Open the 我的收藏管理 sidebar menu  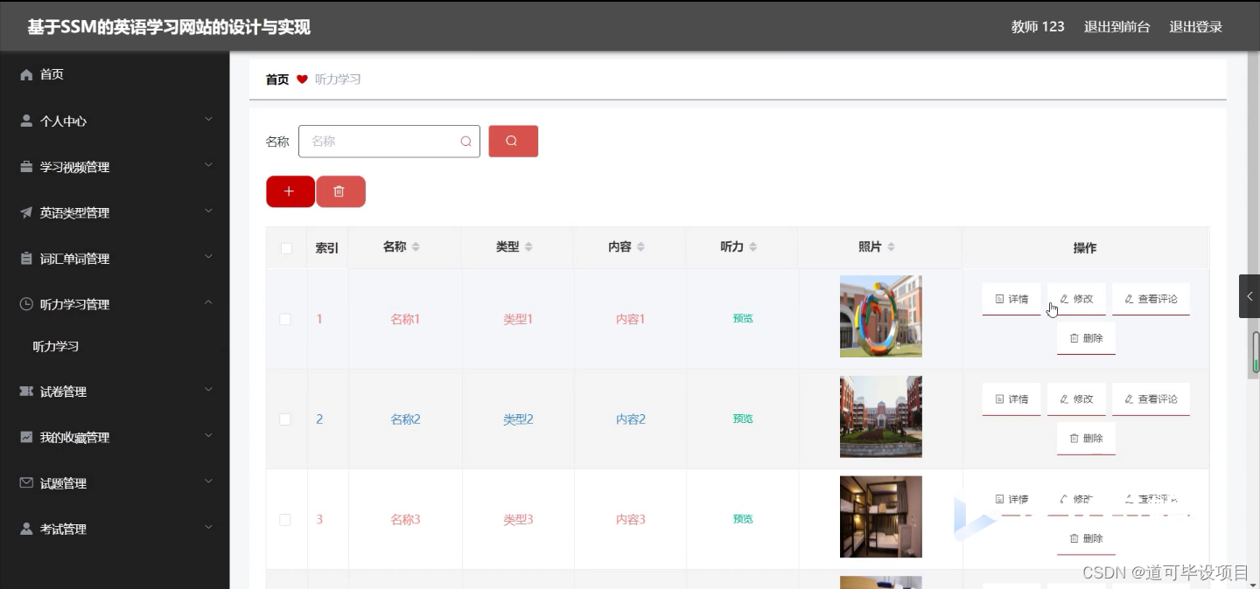coord(115,437)
